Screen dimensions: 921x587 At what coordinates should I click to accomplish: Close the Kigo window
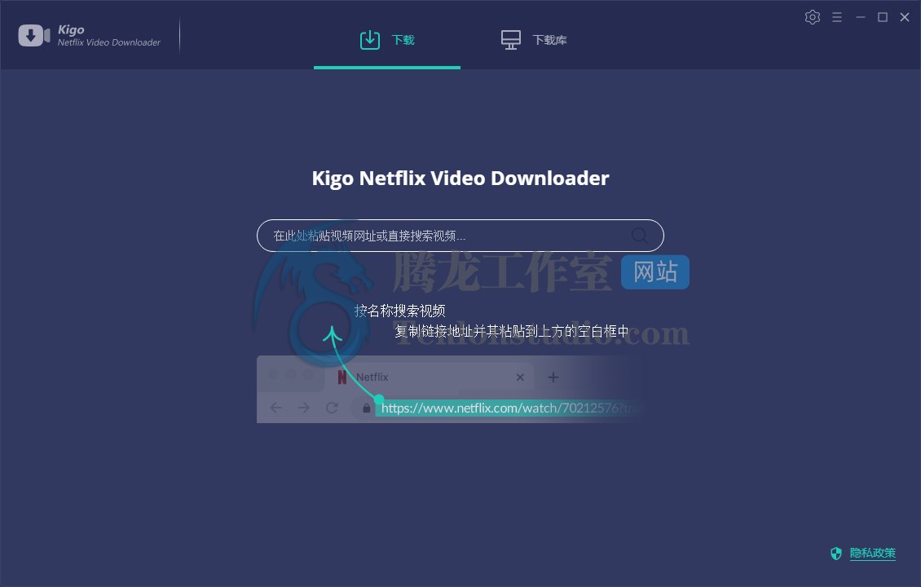[x=905, y=17]
